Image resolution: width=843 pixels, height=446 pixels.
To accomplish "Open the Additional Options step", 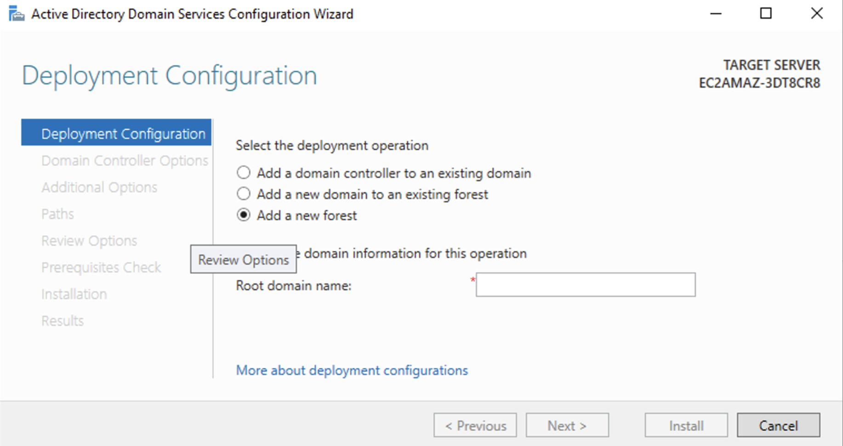I will (99, 187).
